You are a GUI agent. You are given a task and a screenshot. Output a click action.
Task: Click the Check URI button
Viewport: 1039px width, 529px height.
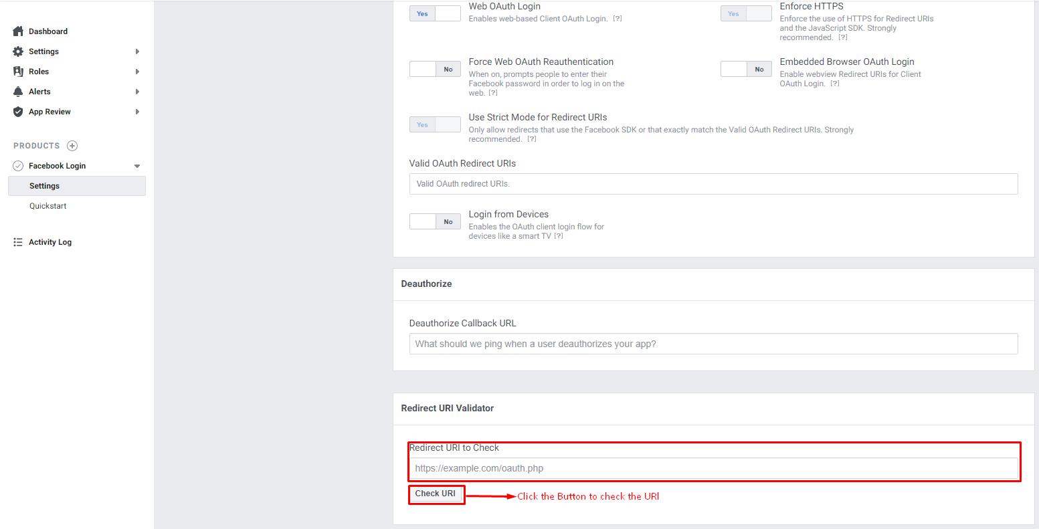(x=436, y=494)
